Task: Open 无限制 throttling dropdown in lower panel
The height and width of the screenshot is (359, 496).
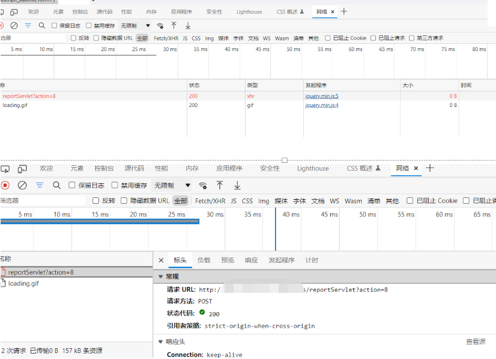Action: [172, 185]
